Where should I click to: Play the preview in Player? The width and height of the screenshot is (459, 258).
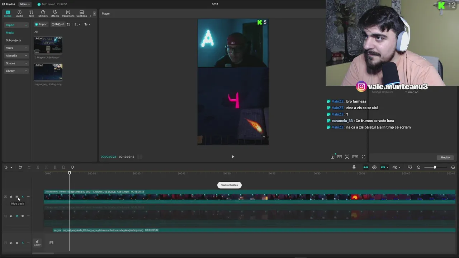(x=233, y=157)
